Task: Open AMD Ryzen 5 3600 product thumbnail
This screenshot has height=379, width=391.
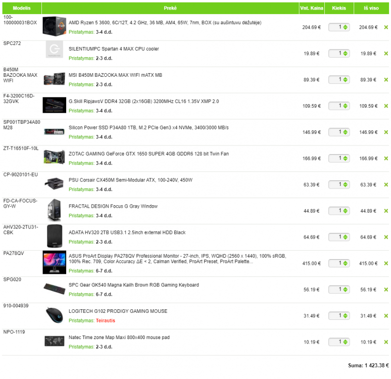Action: pos(55,26)
